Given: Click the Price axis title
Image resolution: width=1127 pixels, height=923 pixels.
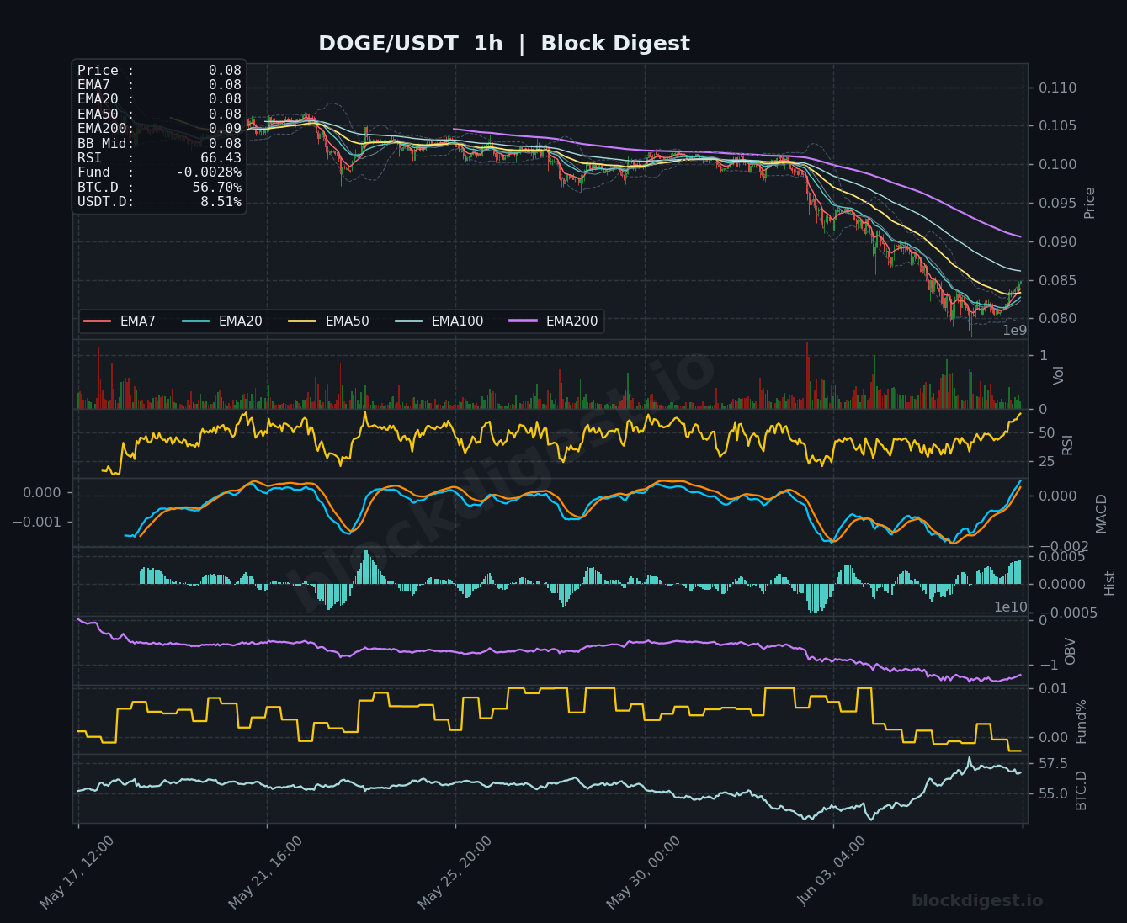Looking at the screenshot, I should (x=1090, y=203).
